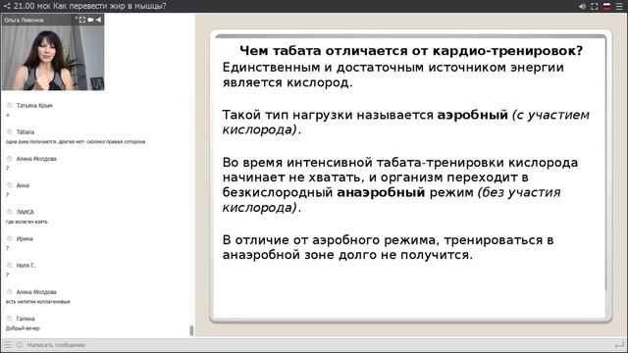Click avatar icon beside Неля Г.
The height and width of the screenshot is (353, 628).
(x=10, y=265)
